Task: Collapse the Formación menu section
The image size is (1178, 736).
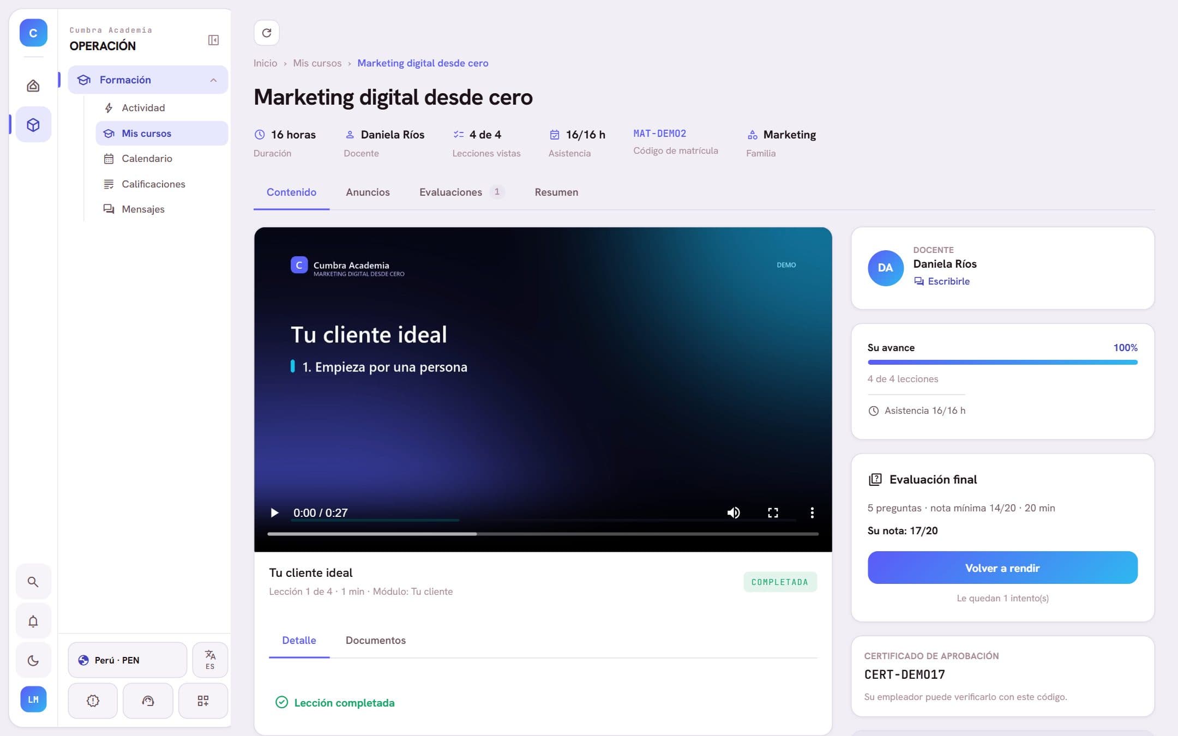Action: [148, 80]
